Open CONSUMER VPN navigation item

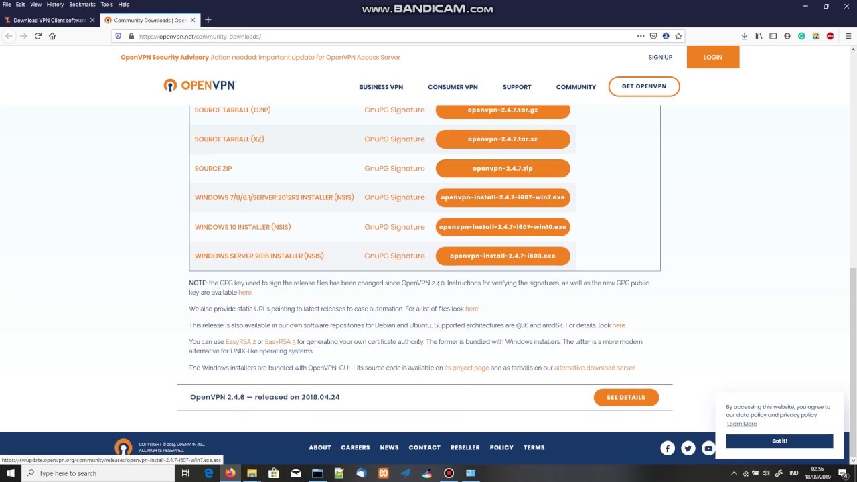coord(453,87)
